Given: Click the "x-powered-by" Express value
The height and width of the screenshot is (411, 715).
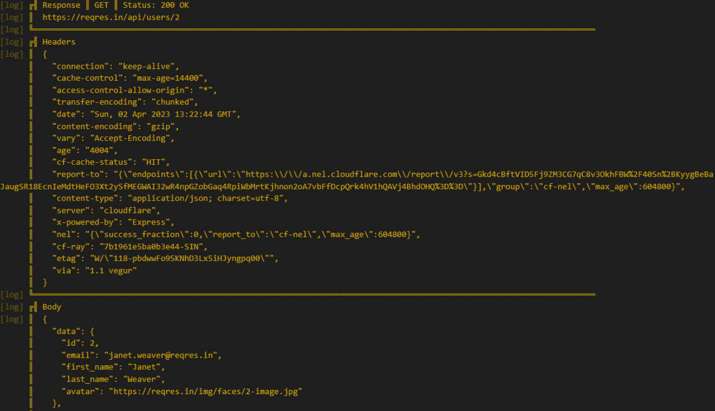Looking at the screenshot, I should pos(151,222).
